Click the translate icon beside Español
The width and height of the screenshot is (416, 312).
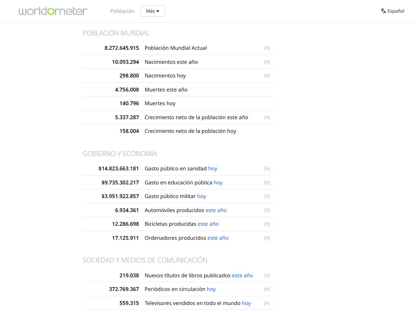pos(383,11)
